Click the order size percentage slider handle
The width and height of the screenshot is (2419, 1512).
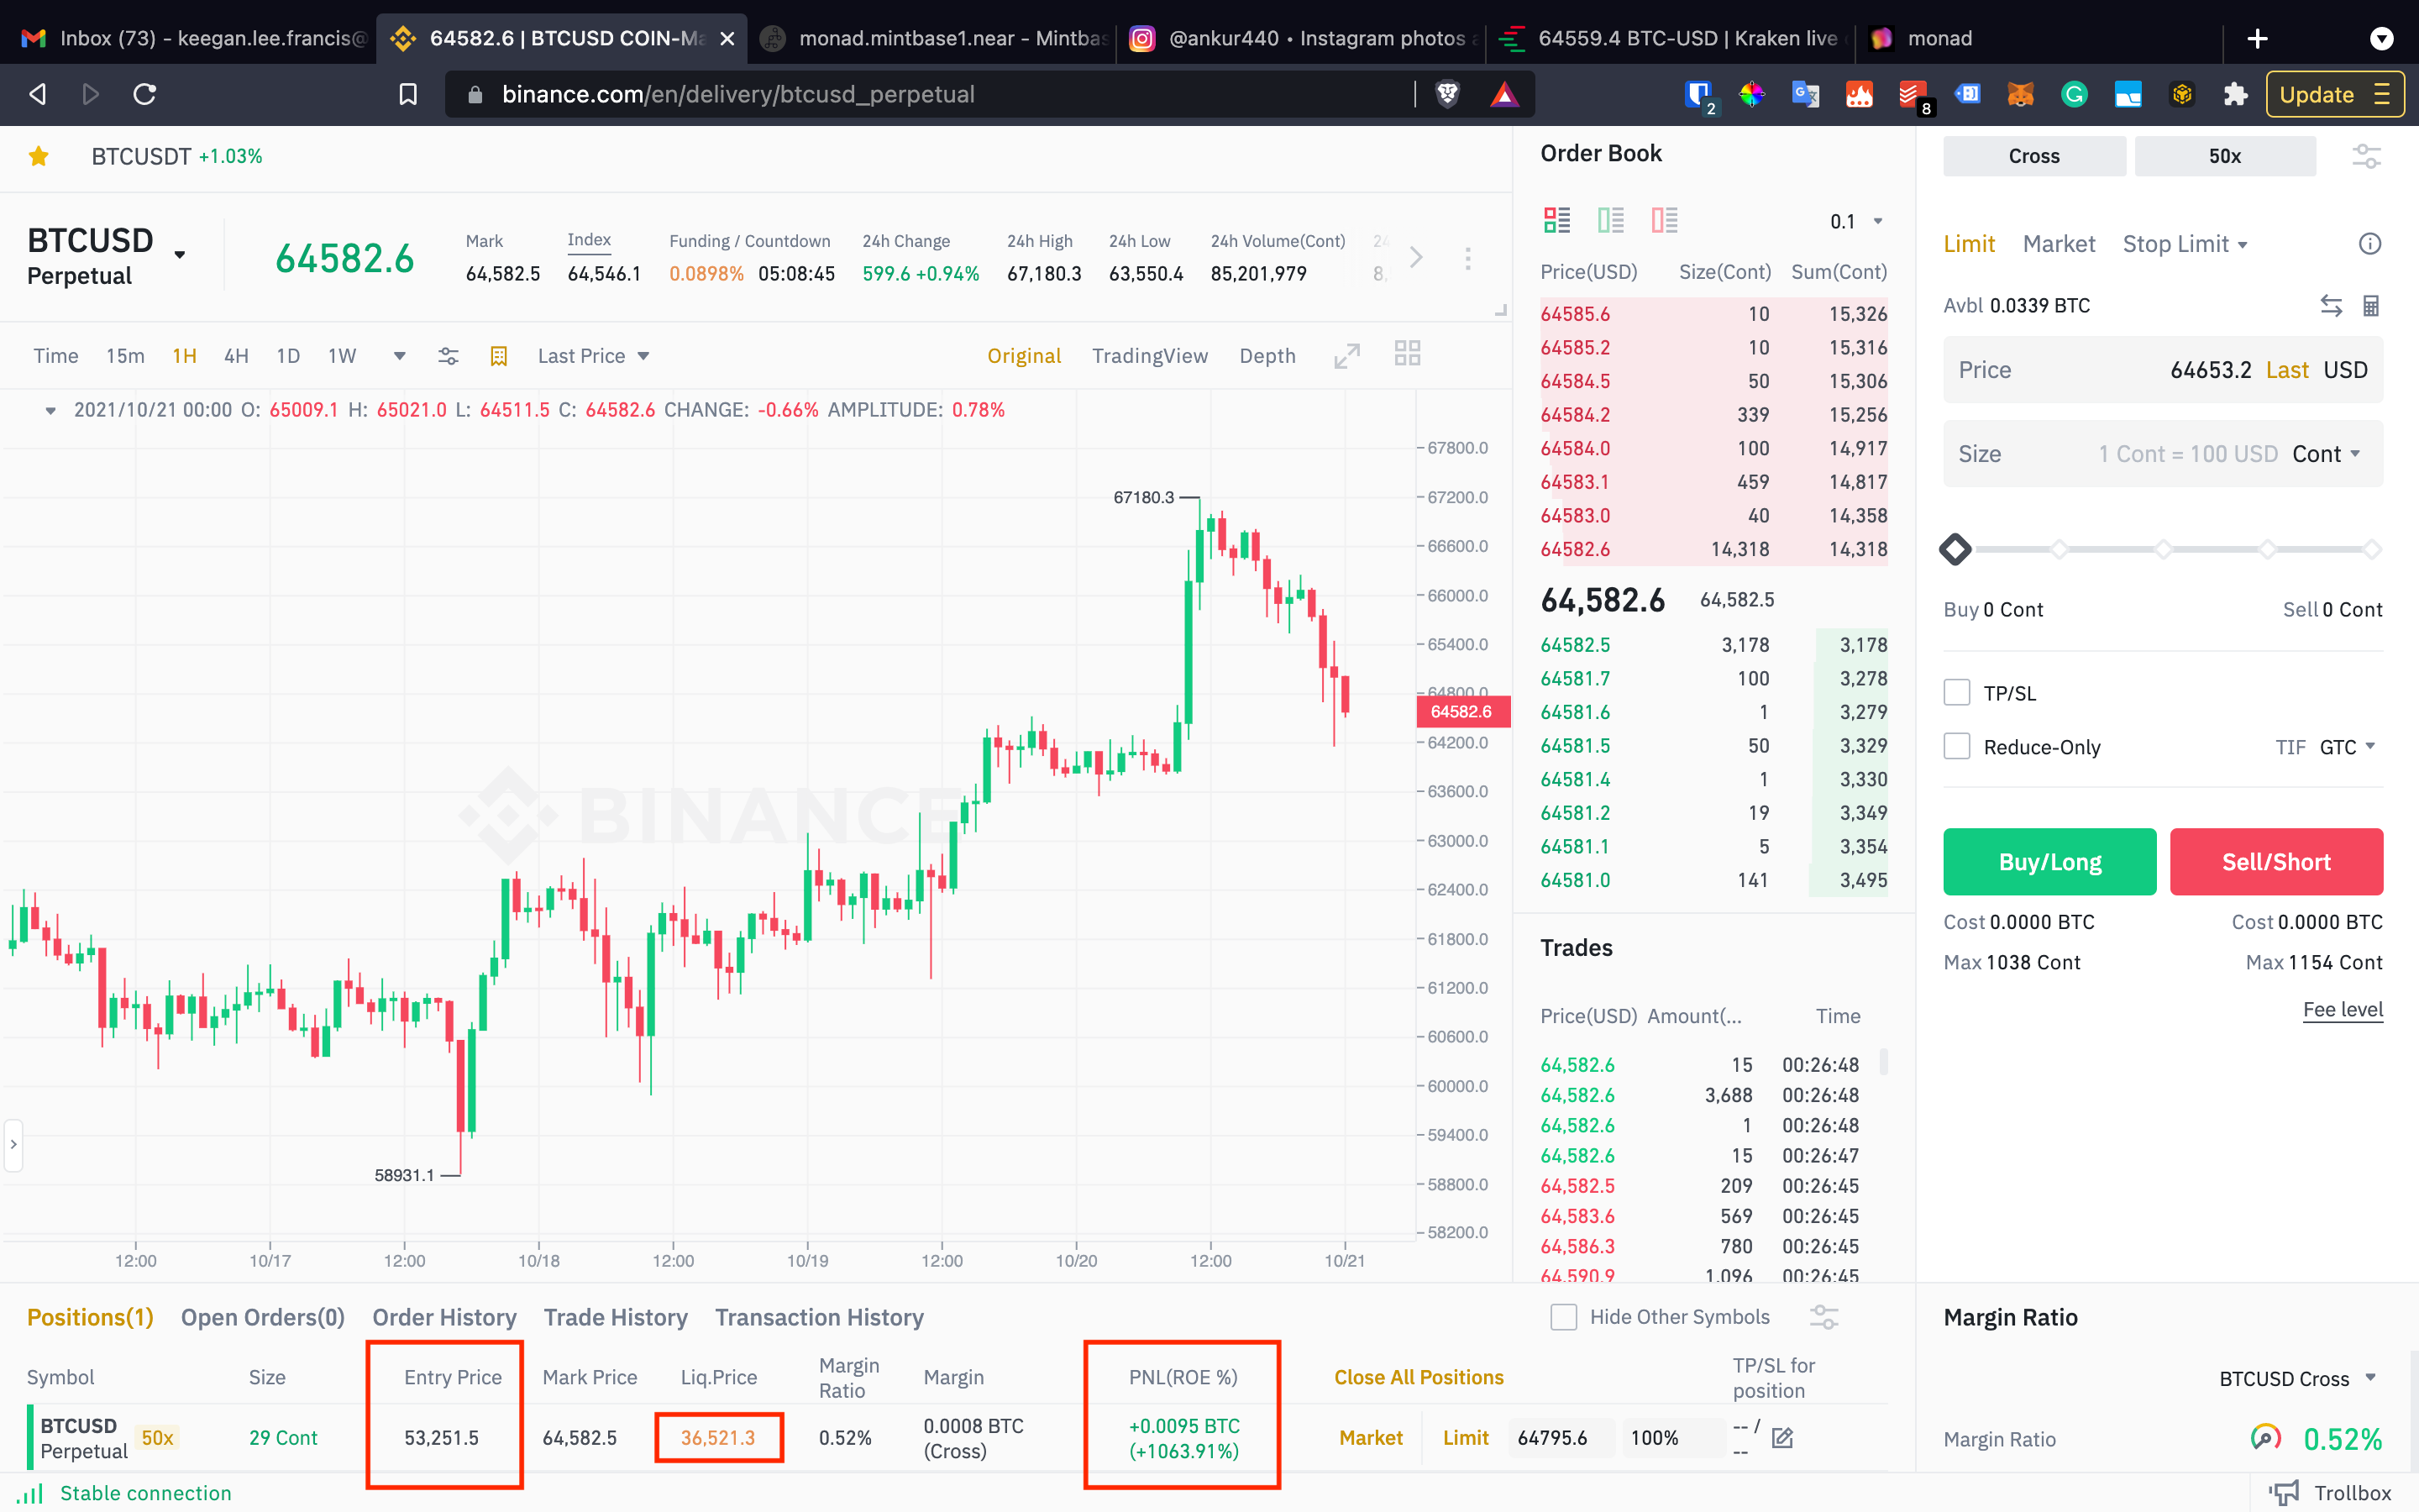pos(1955,549)
